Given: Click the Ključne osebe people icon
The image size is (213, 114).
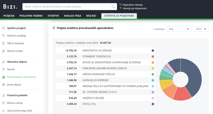Looking at the screenshot, I should 3,51.
